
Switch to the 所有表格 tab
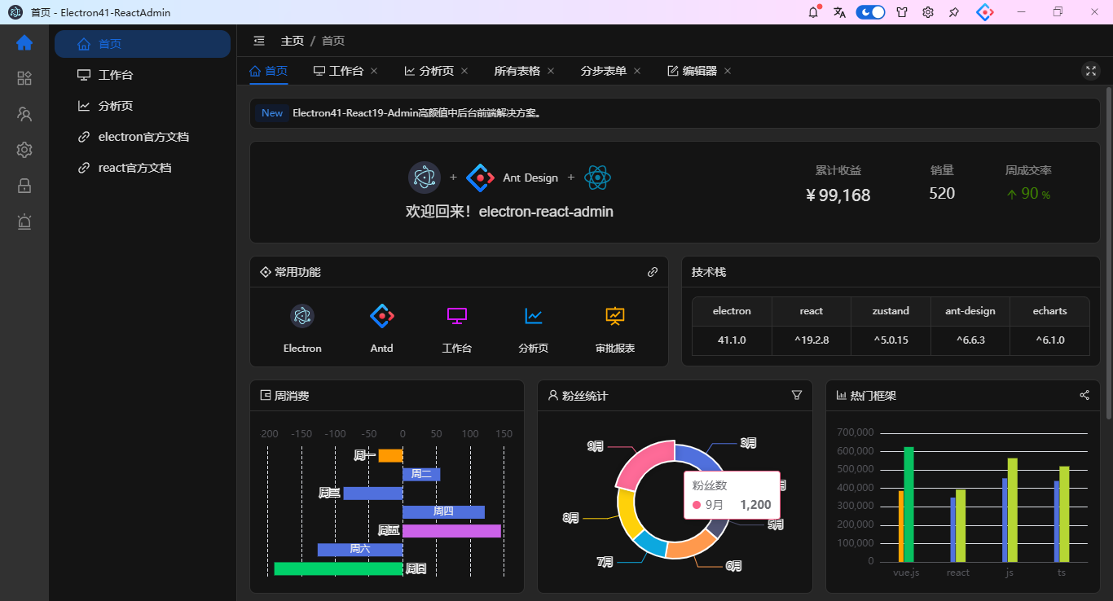point(517,71)
